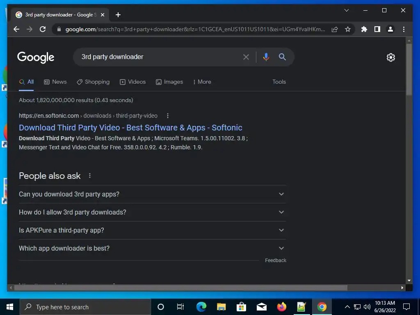
Task: Open Chrome three-dot menu
Action: 404,29
